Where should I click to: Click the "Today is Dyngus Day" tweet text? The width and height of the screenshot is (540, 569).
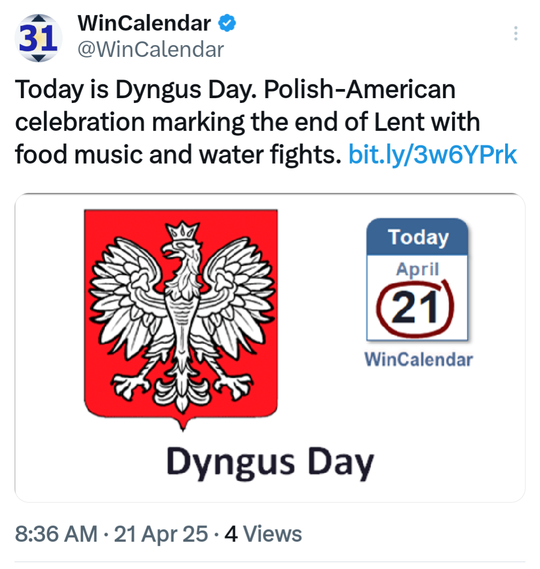click(136, 90)
